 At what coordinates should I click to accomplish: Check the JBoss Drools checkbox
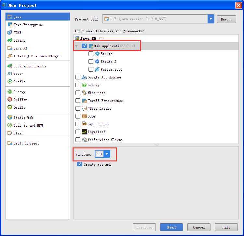[x=78, y=108]
